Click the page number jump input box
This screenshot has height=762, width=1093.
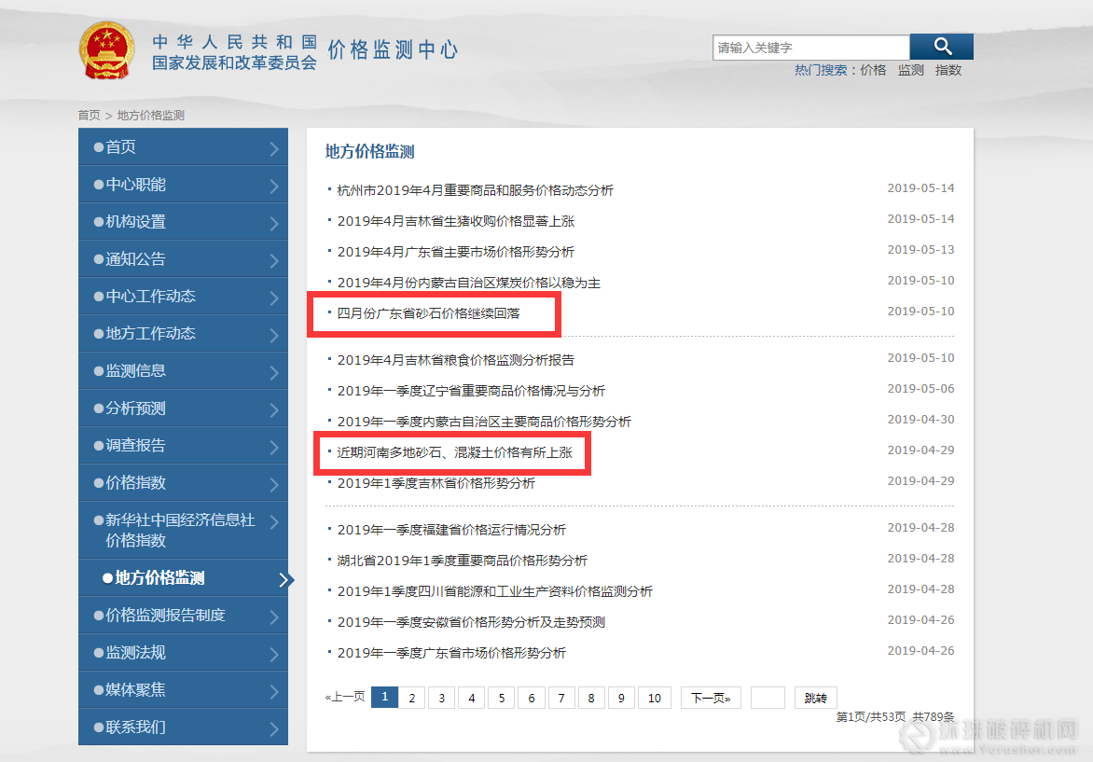pos(768,698)
